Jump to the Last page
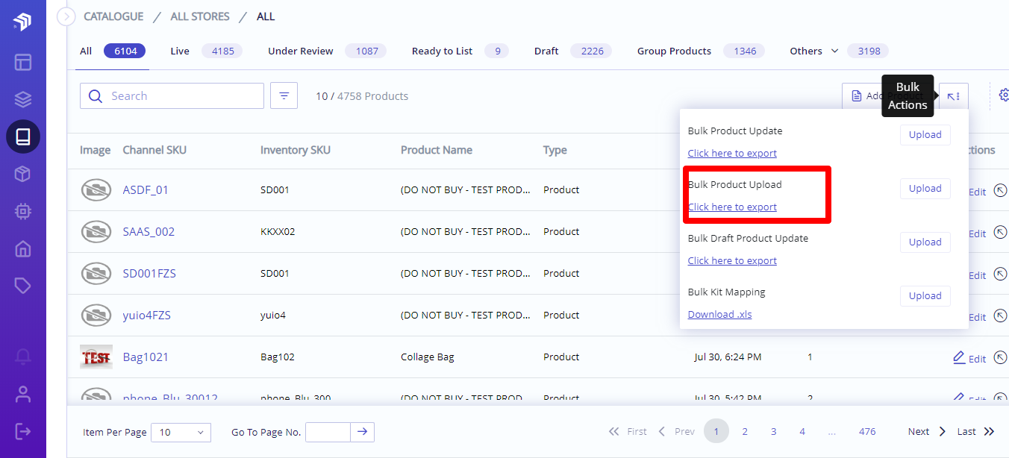 click(975, 431)
